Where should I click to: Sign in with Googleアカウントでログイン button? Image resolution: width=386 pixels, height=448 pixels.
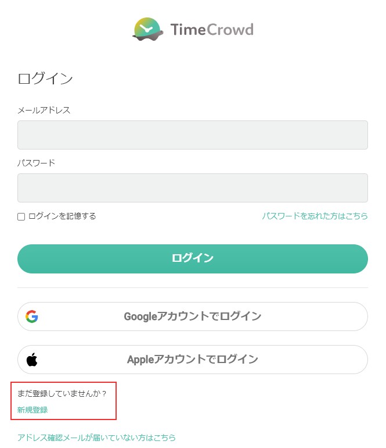193,317
